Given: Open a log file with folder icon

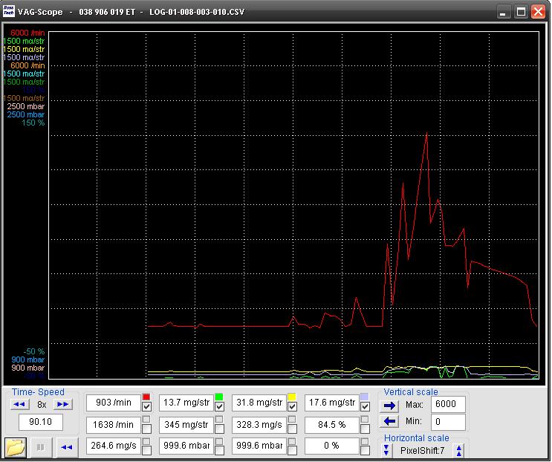Looking at the screenshot, I should (x=16, y=447).
